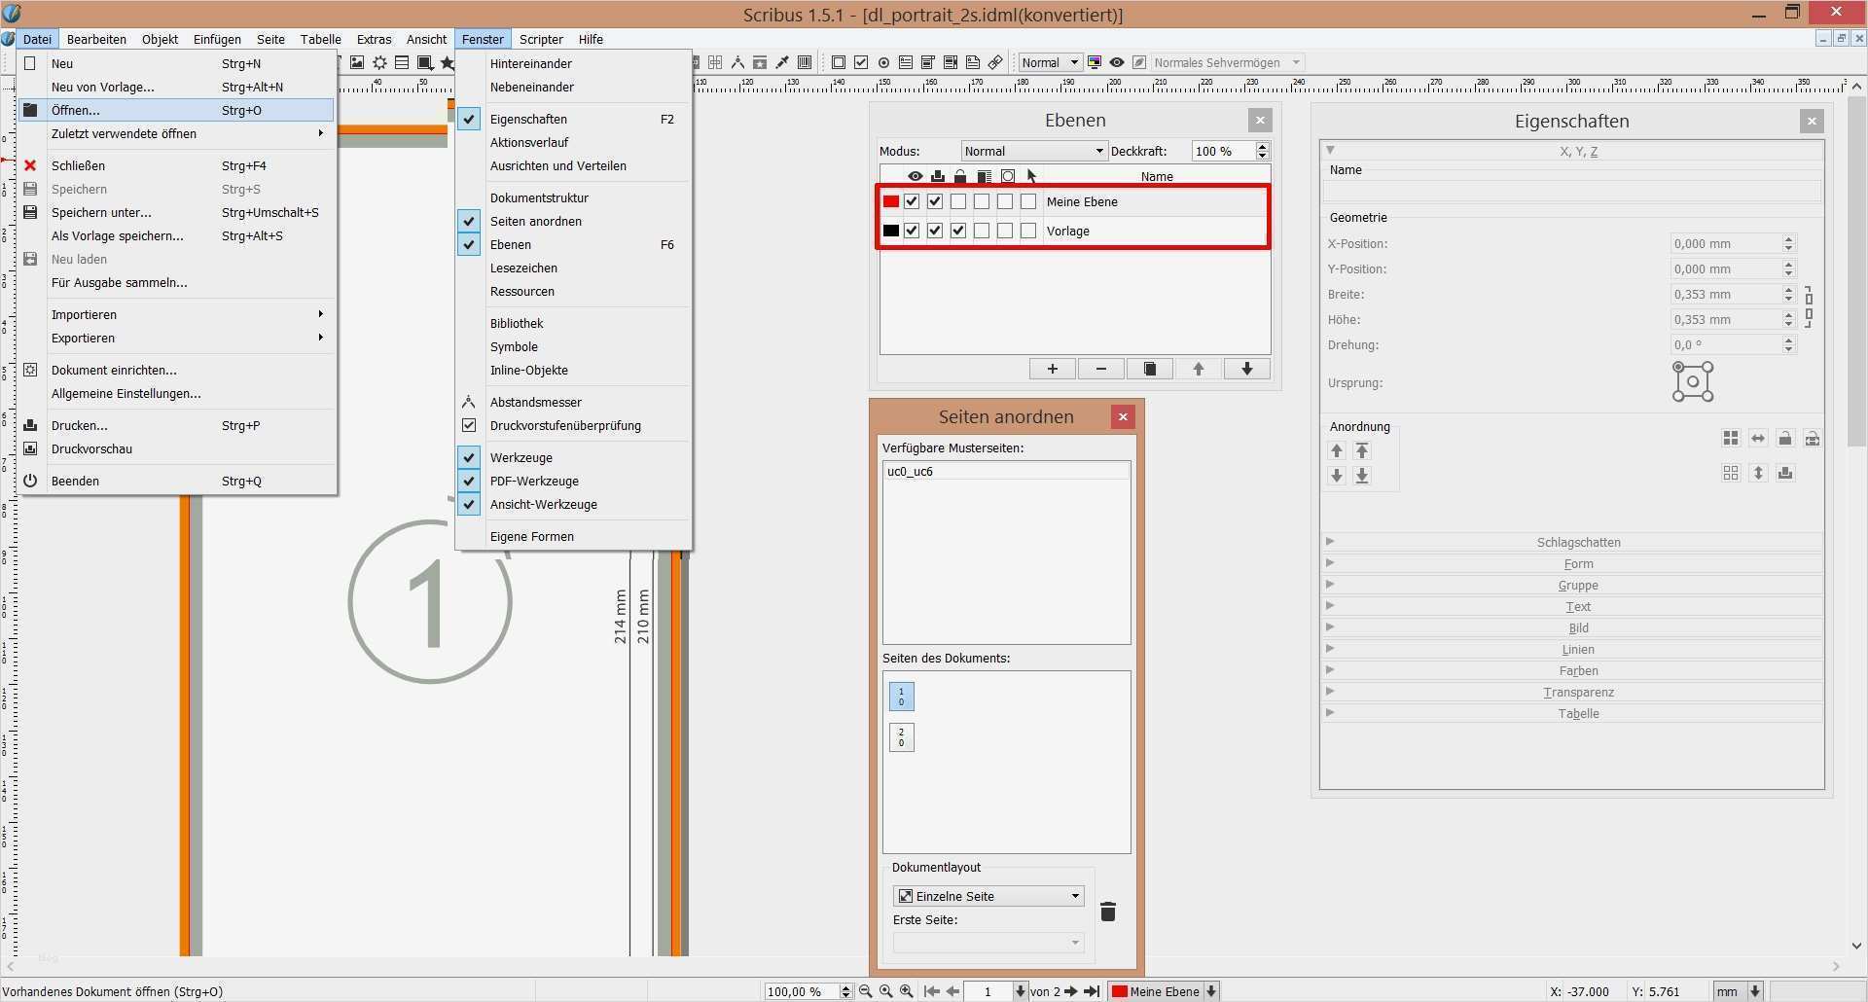Image resolution: width=1868 pixels, height=1002 pixels.
Task: Select the image frame tool
Action: (357, 62)
